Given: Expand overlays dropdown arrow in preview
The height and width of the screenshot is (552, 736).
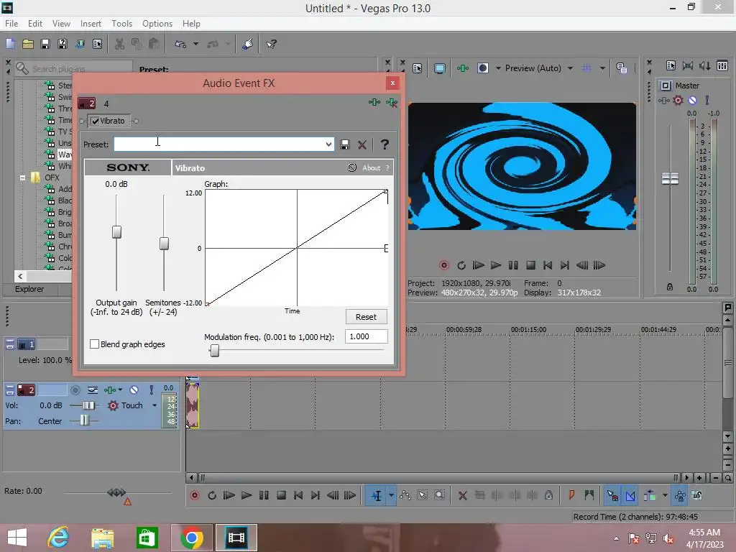Looking at the screenshot, I should click(602, 68).
